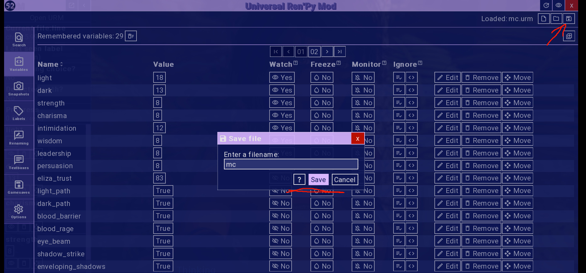Open the Freeze column help icon

click(x=338, y=63)
